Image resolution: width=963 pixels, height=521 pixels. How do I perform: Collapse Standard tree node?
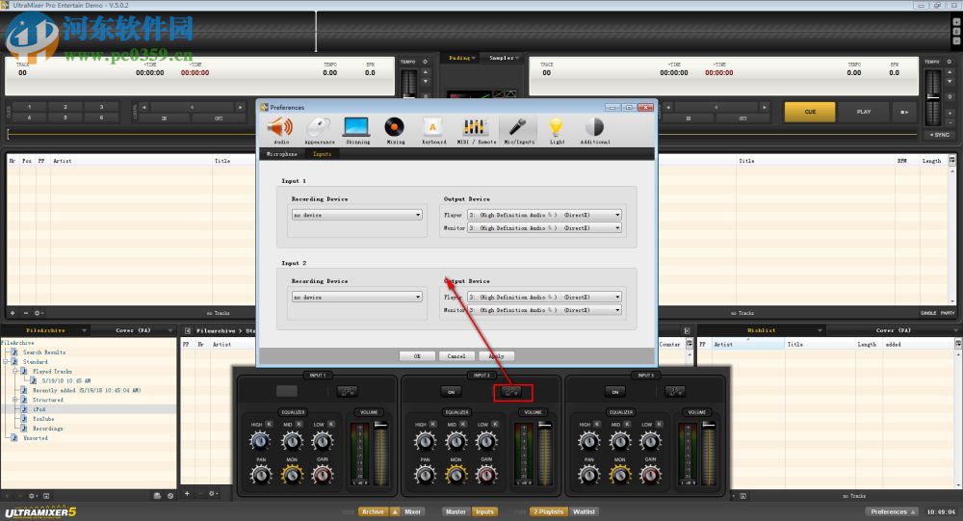tap(6, 362)
